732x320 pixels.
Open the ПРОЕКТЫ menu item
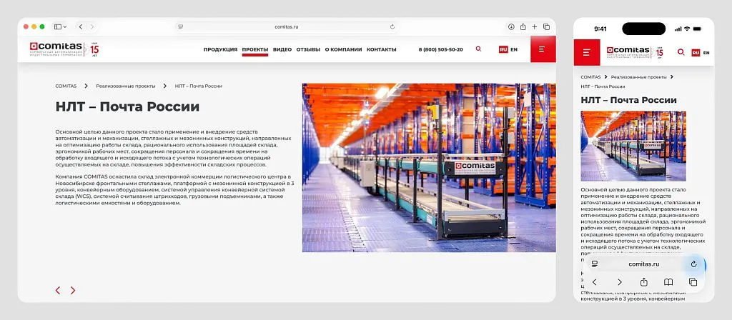coord(255,49)
